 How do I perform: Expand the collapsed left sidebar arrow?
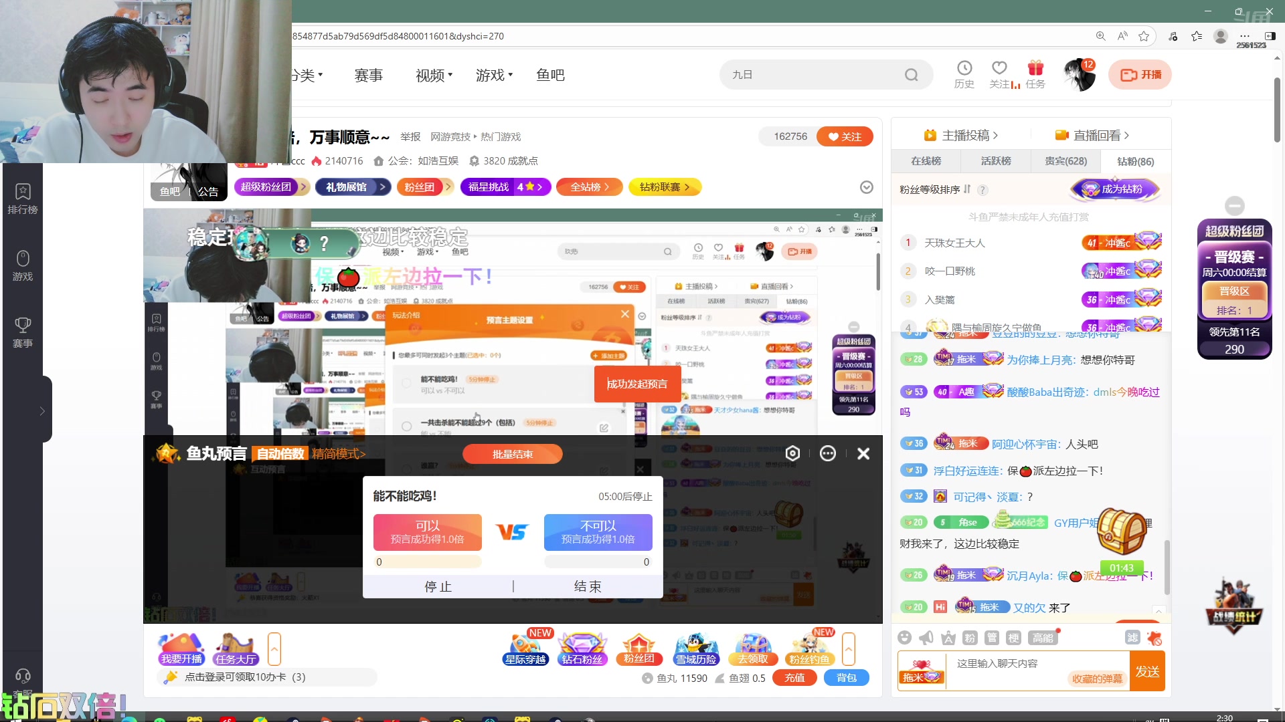coord(42,410)
